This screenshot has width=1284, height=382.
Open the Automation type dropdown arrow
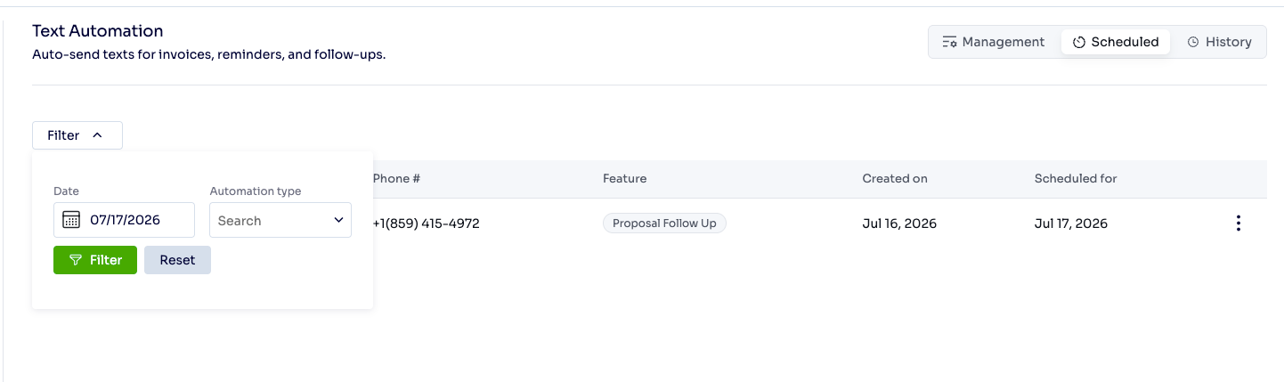[x=338, y=220]
